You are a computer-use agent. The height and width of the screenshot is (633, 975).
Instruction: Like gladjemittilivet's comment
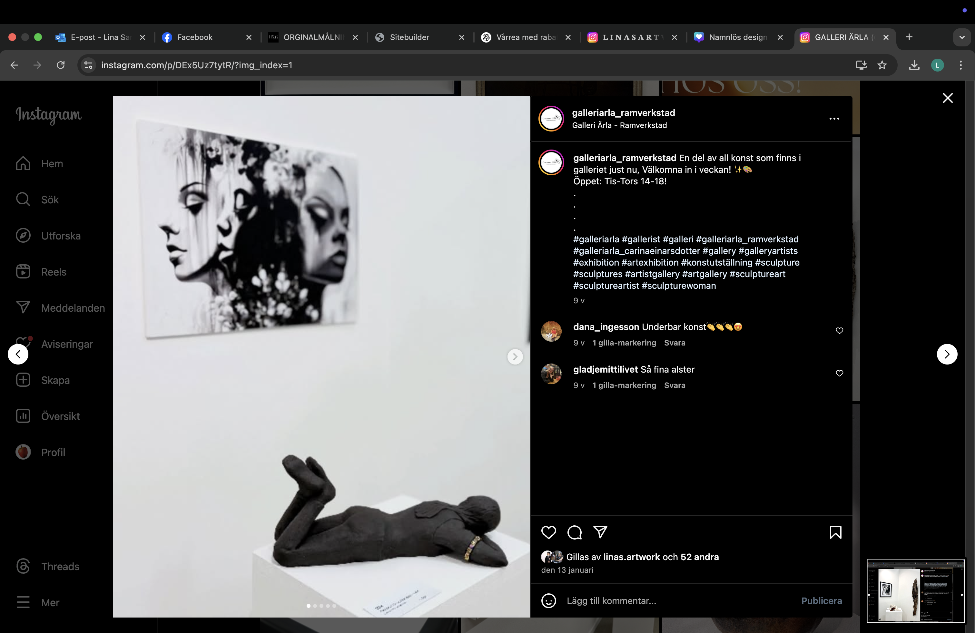839,374
